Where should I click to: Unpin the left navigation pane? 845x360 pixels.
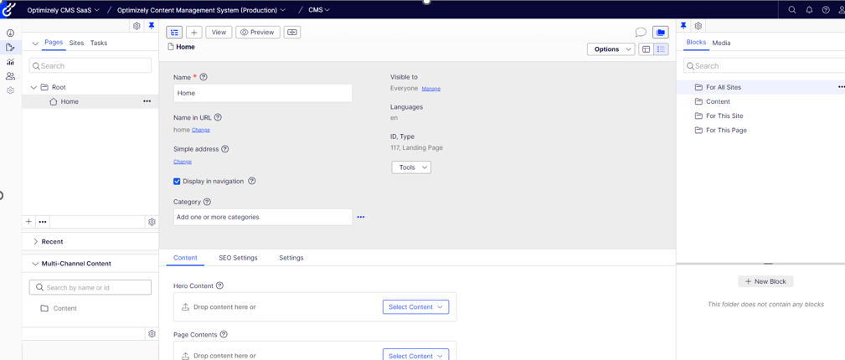coord(152,26)
